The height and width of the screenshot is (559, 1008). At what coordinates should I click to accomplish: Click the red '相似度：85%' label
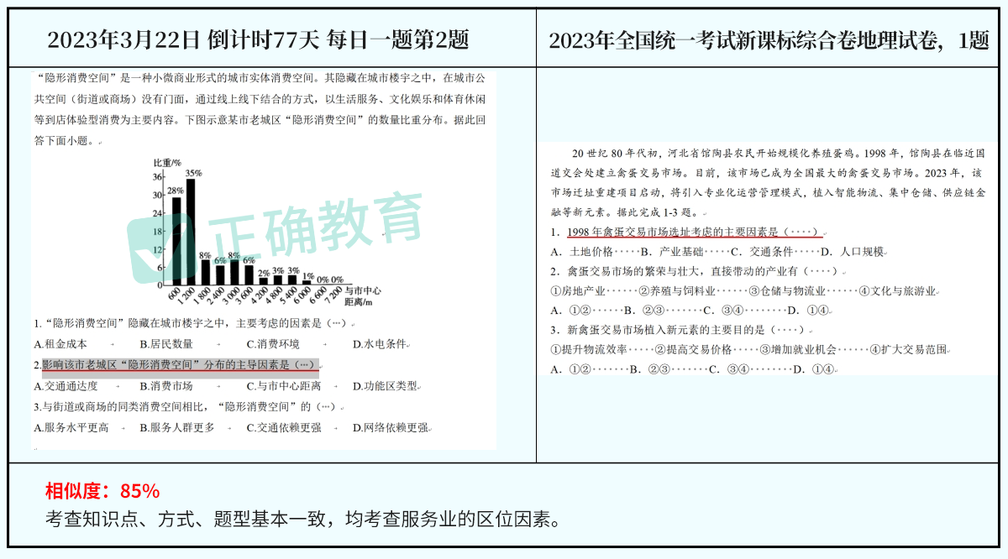point(102,491)
